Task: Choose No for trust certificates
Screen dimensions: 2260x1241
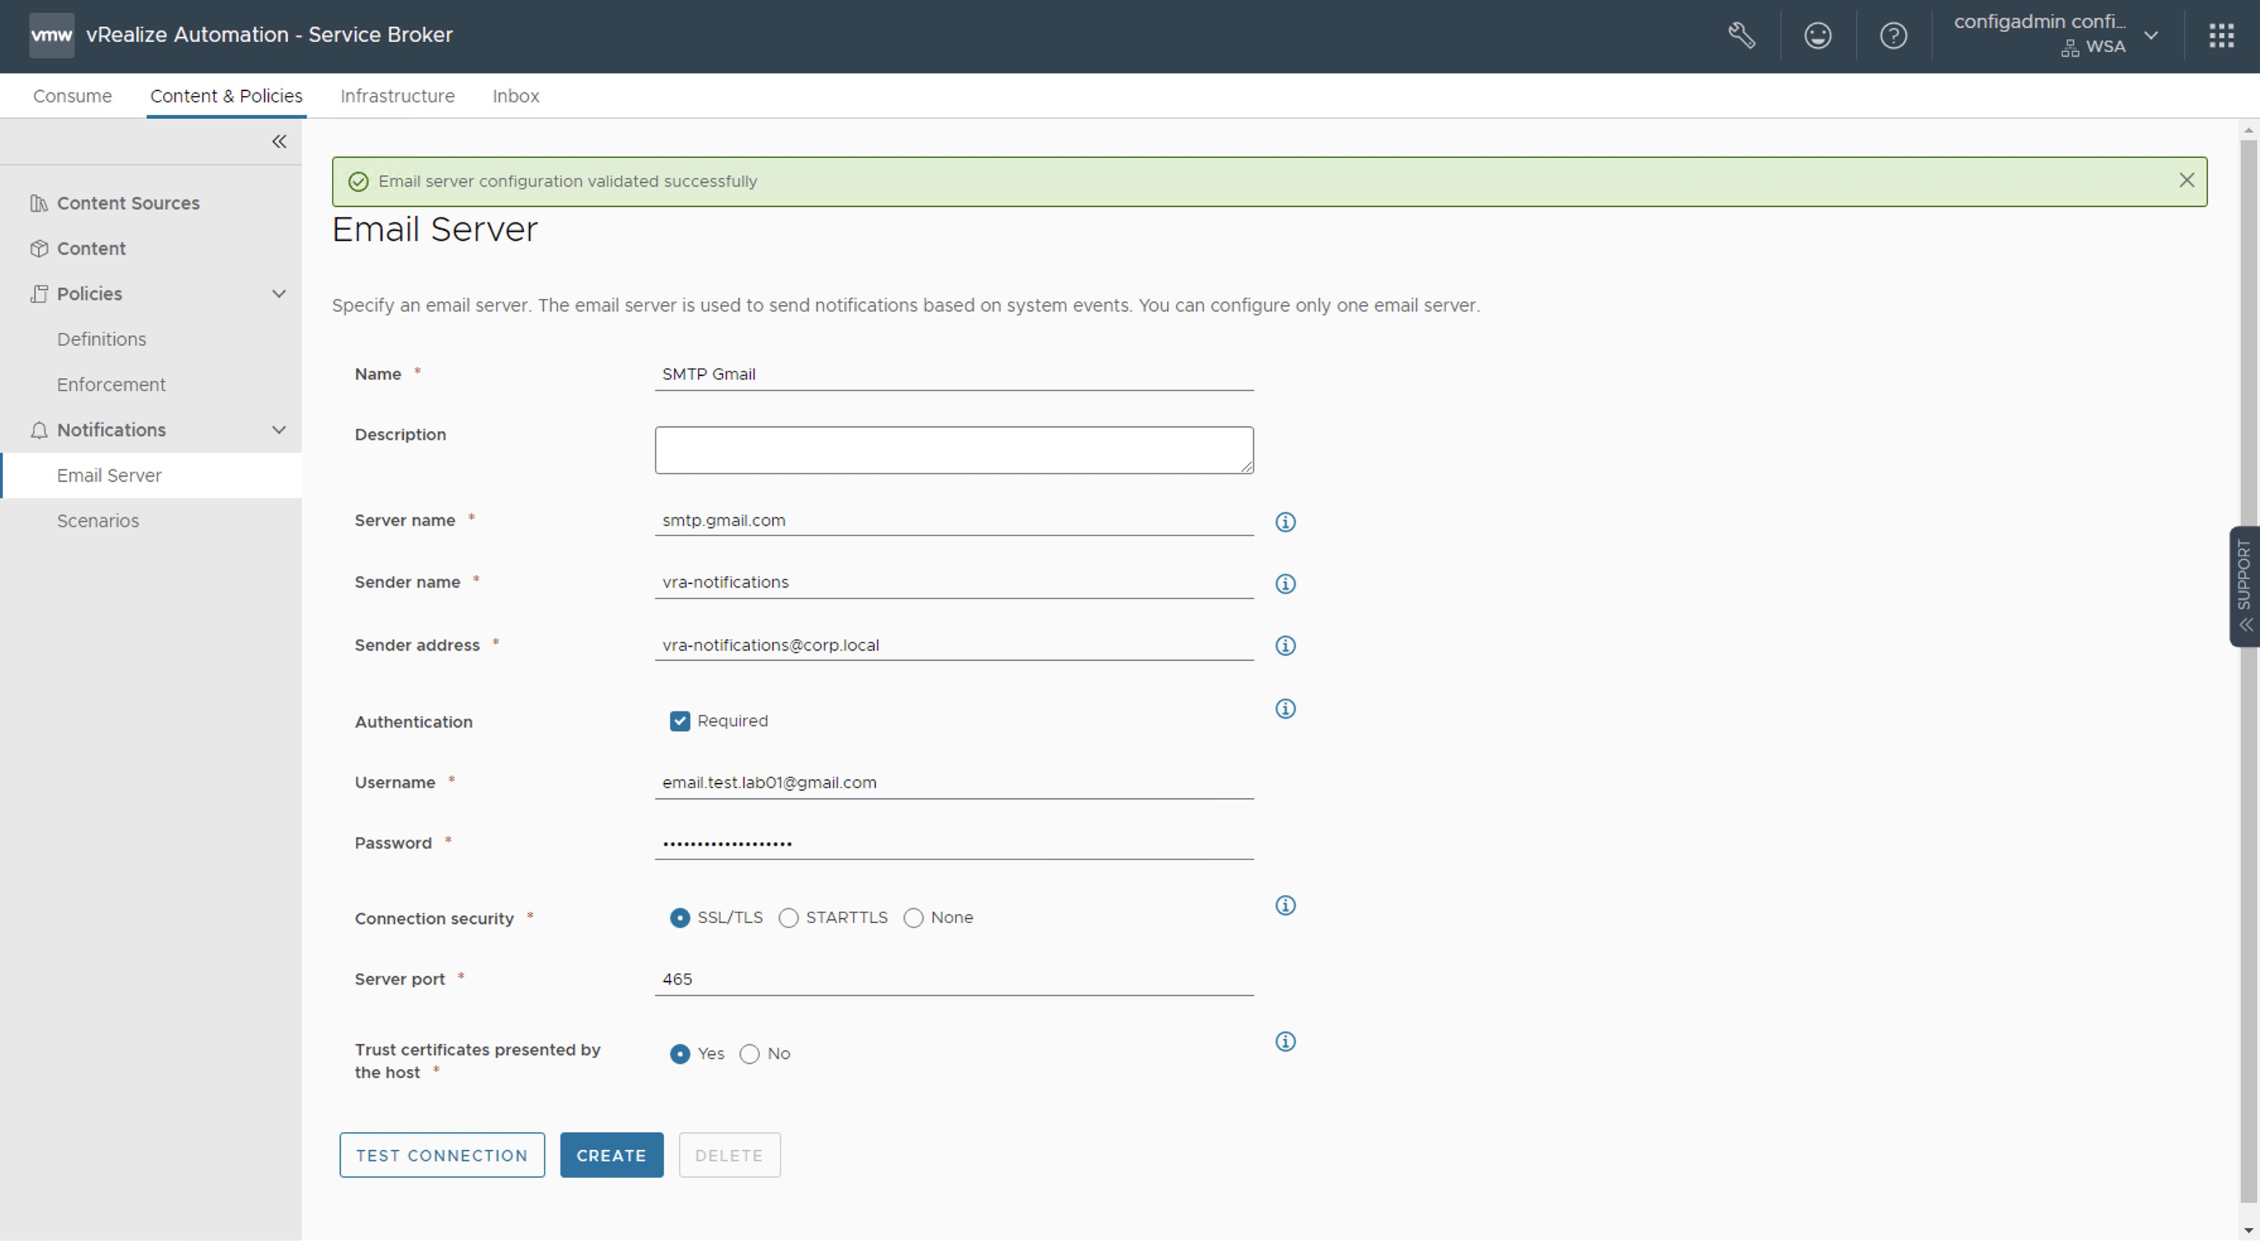Action: [x=750, y=1054]
